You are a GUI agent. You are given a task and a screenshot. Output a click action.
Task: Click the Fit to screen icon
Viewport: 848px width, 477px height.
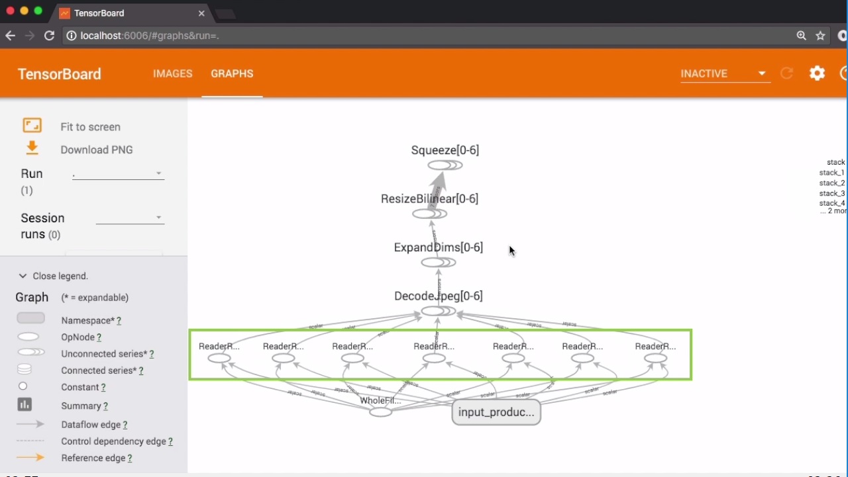pos(32,125)
